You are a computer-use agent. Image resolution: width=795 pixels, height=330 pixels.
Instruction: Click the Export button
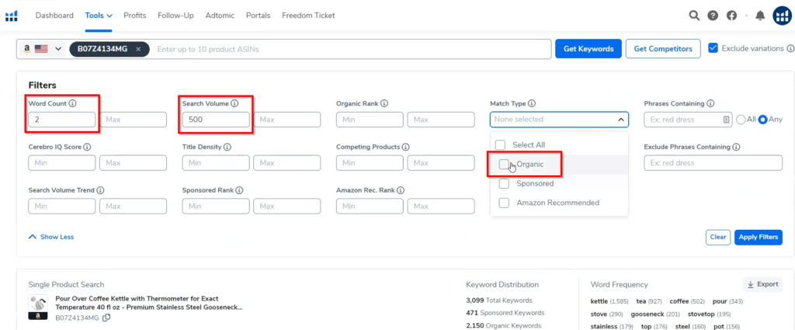(x=762, y=284)
